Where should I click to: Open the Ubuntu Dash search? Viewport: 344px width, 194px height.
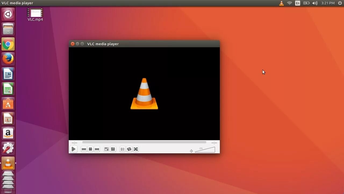(x=8, y=14)
